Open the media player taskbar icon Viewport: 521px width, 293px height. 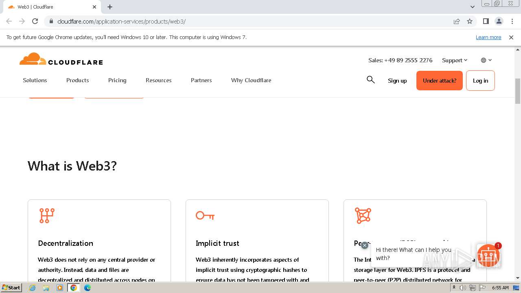[60, 288]
